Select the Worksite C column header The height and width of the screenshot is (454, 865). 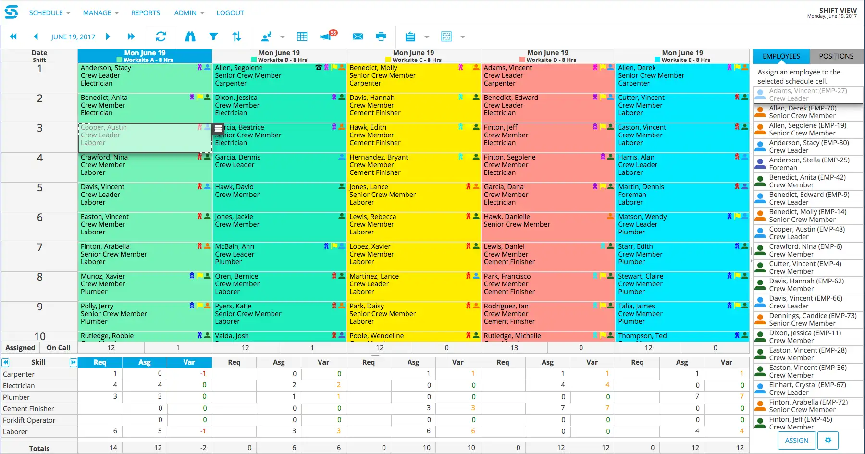[413, 56]
